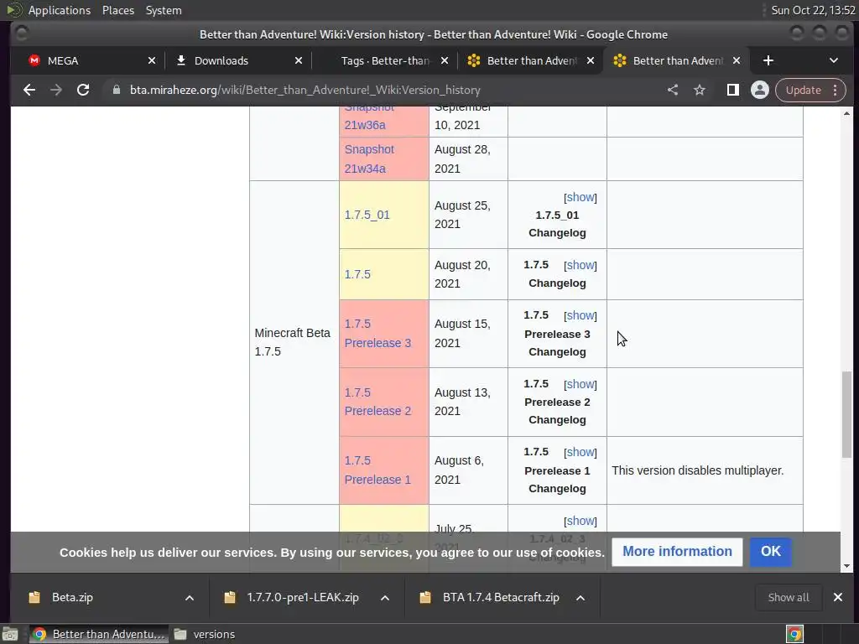Switch to the versions folder taskbar window
This screenshot has height=644, width=859.
pyautogui.click(x=205, y=634)
